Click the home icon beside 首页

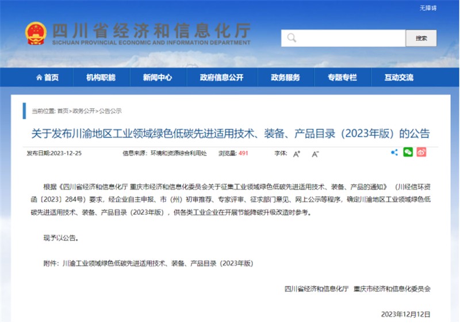pyautogui.click(x=39, y=78)
